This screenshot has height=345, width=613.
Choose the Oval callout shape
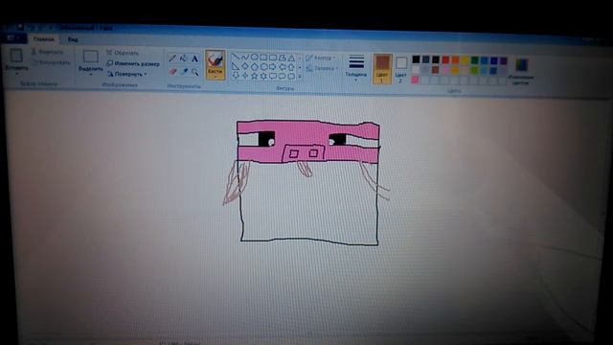[x=282, y=77]
